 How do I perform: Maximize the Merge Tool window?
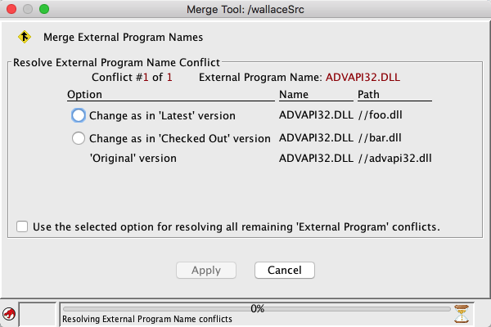pyautogui.click(x=44, y=10)
